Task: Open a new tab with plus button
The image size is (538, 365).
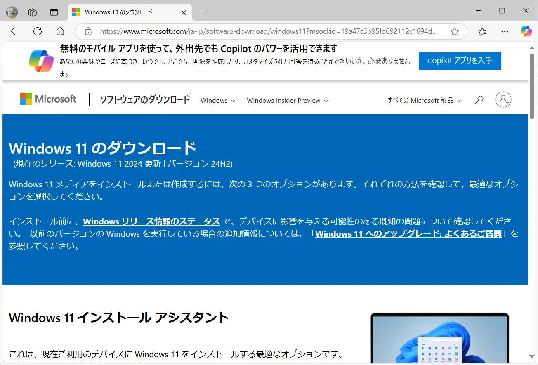Action: click(203, 12)
